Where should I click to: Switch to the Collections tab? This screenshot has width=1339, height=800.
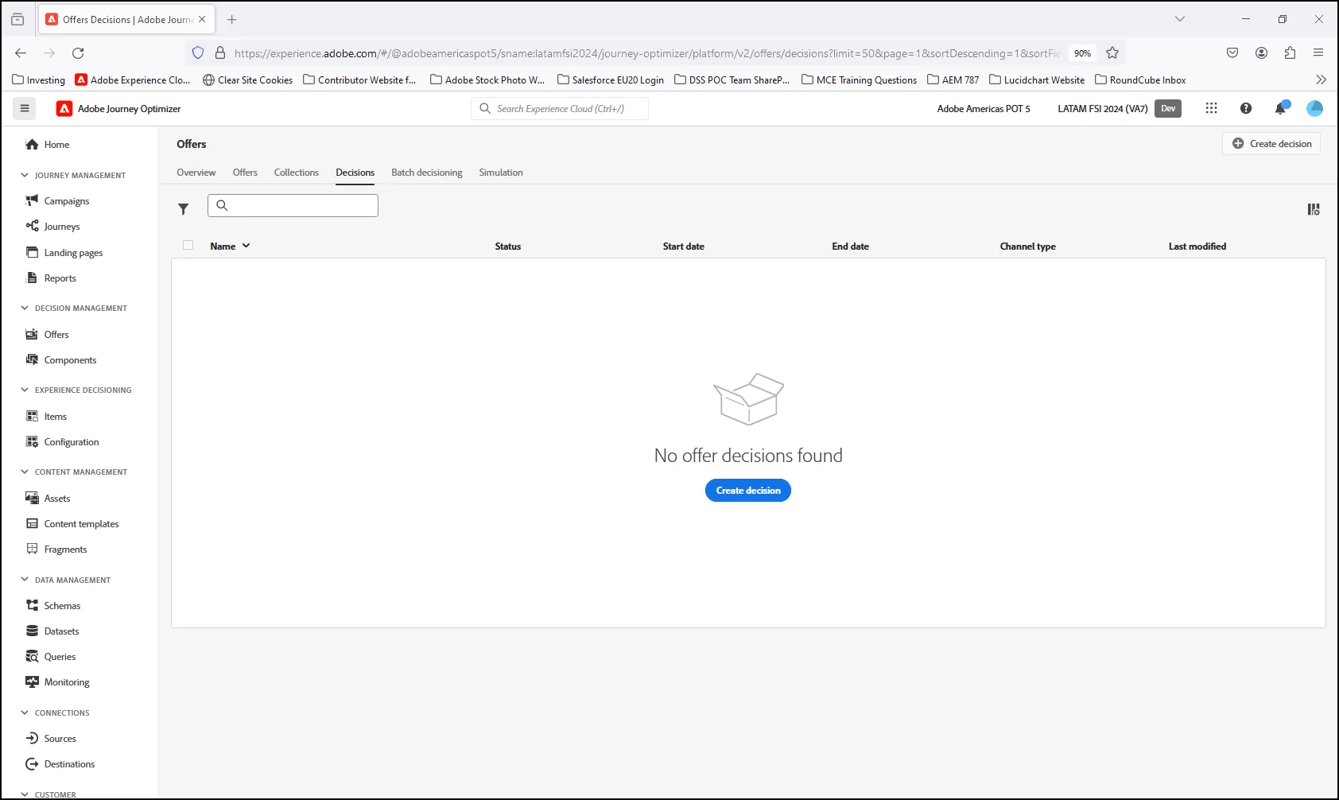tap(297, 173)
